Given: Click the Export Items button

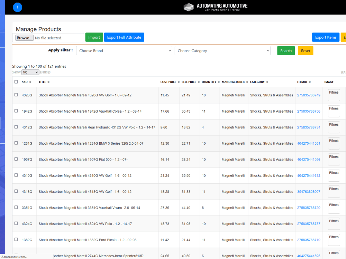Looking at the screenshot, I should coord(326,37).
